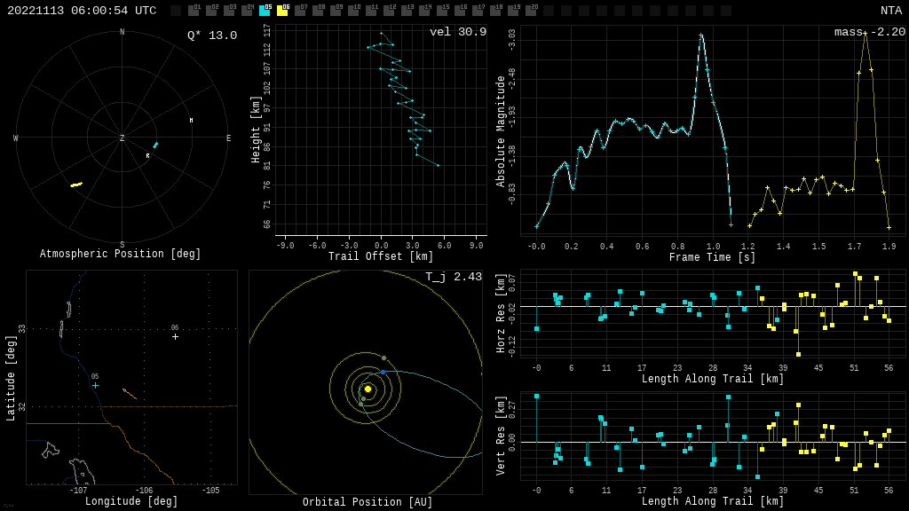Screen dimensions: 909x511
Task: Click the Z zenith marker in polar plot
Action: click(x=123, y=138)
